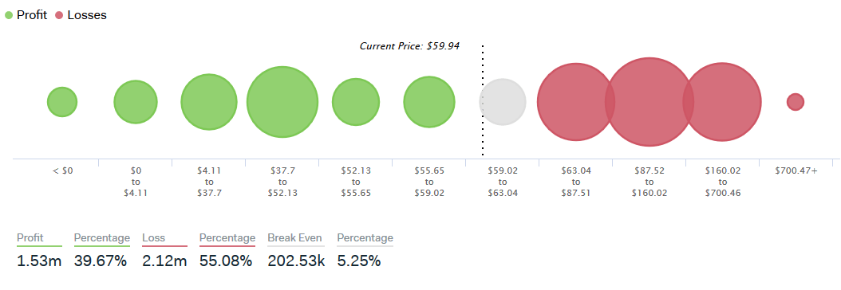Image resolution: width=841 pixels, height=290 pixels.
Task: Select the red $63.04 to $87.51 bubble
Action: (575, 102)
